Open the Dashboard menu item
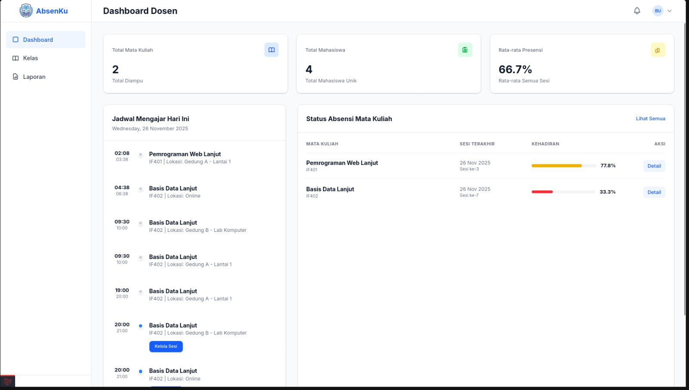This screenshot has height=390, width=689. tap(46, 40)
